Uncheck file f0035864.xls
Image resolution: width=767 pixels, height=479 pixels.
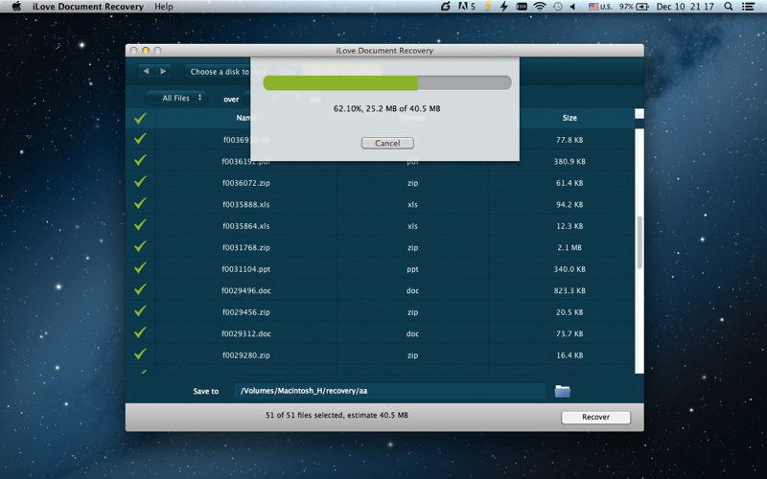click(140, 225)
